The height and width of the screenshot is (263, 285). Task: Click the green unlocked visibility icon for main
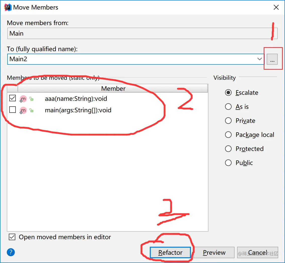31,110
